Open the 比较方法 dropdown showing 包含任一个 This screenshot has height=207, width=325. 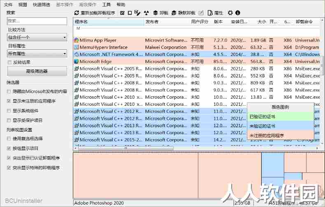[37, 37]
